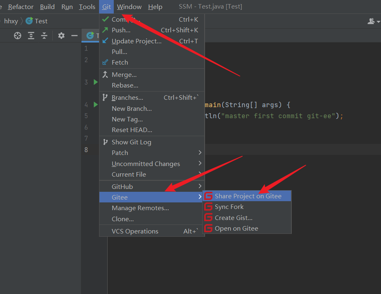Click the run gutter arrow on line 4
381x294 pixels.
[96, 105]
